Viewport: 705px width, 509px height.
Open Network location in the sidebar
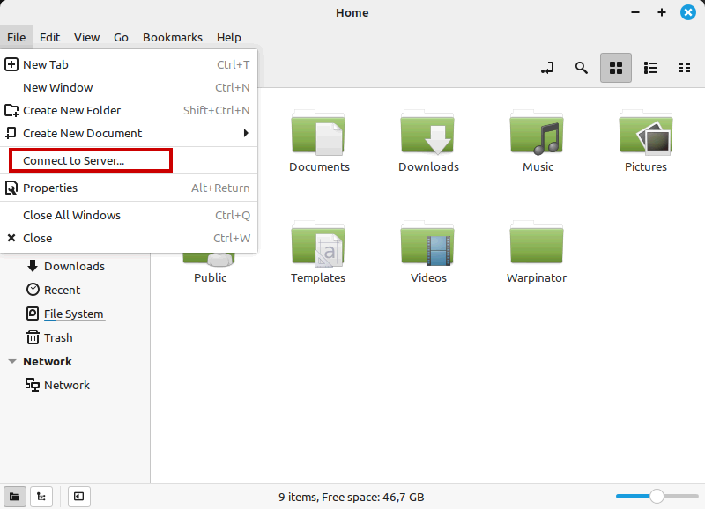point(67,386)
